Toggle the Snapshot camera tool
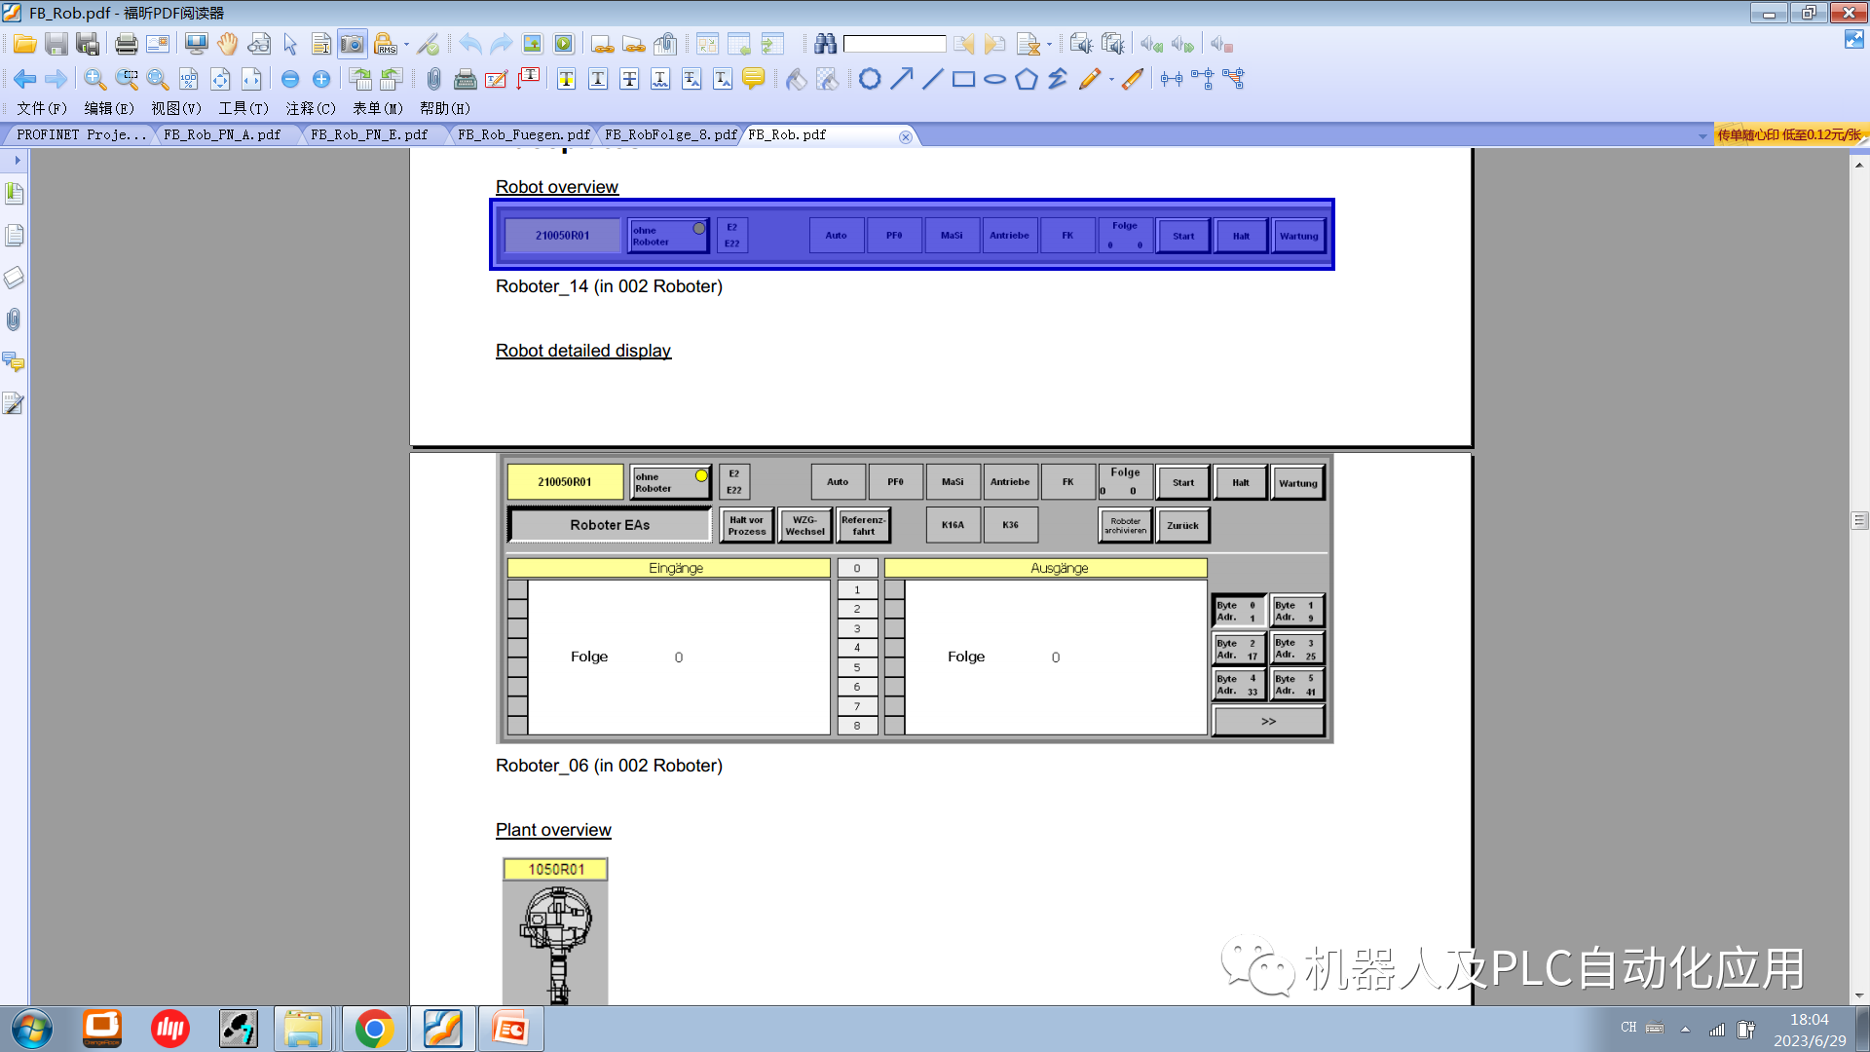Image resolution: width=1870 pixels, height=1052 pixels. (352, 44)
